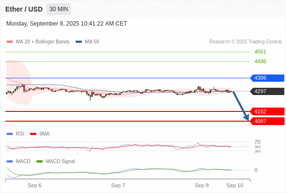This screenshot has width=286, height=193.
Task: Click the 30 MIN timeframe badge
Action: click(59, 9)
